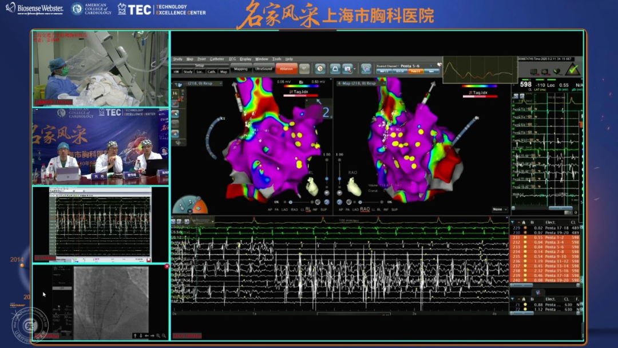Viewport: 618px width, 348px height.
Task: Click the trapezoid view icon in toolbar
Action: pyautogui.click(x=335, y=69)
